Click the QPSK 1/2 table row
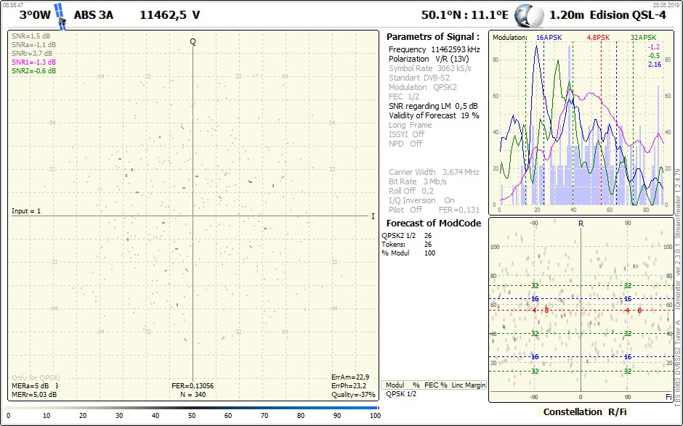 (x=401, y=394)
